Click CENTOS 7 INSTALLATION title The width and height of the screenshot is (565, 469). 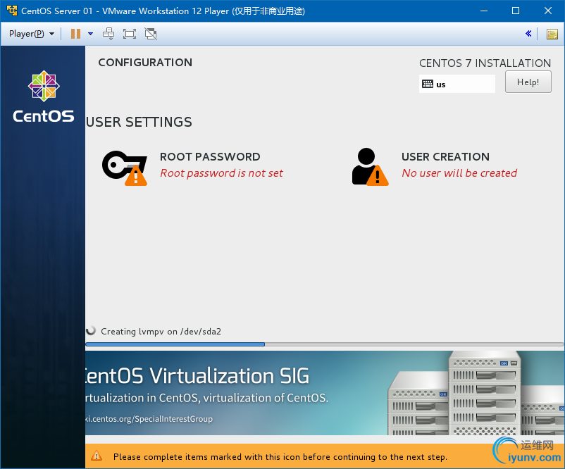485,63
